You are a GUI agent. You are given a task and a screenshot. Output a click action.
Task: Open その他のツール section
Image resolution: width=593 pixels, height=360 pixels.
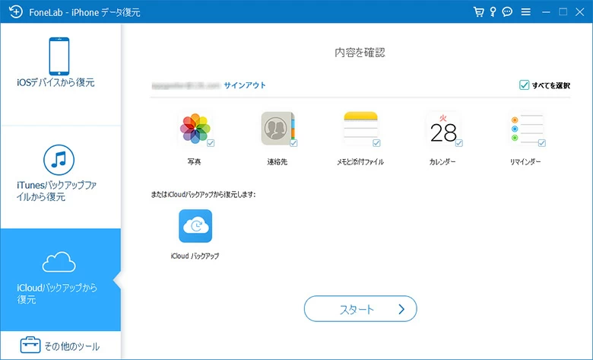click(x=60, y=346)
